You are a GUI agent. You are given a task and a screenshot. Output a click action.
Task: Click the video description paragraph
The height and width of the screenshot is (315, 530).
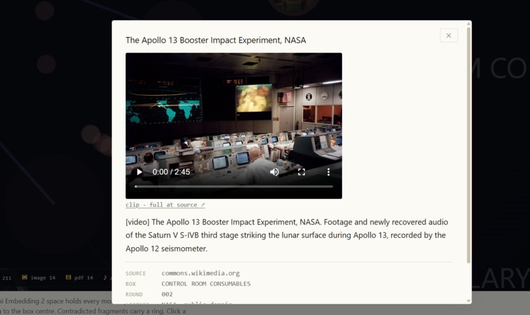(x=287, y=235)
